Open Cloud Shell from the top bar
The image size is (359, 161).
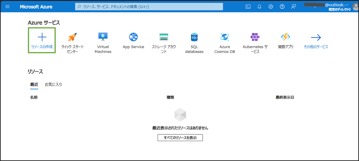click(x=248, y=7)
